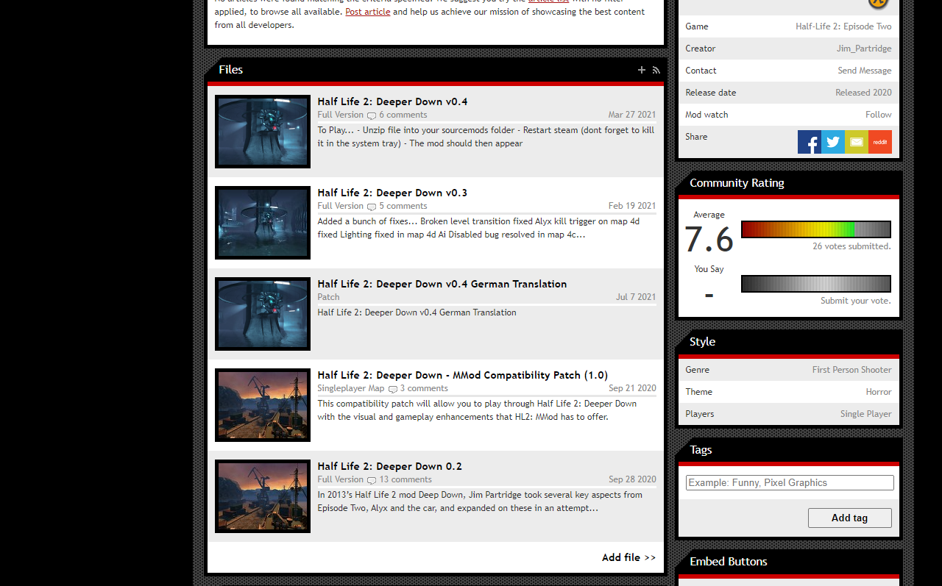Image resolution: width=942 pixels, height=586 pixels.
Task: Click the "Embed Buttons" section heading
Action: [x=729, y=562]
